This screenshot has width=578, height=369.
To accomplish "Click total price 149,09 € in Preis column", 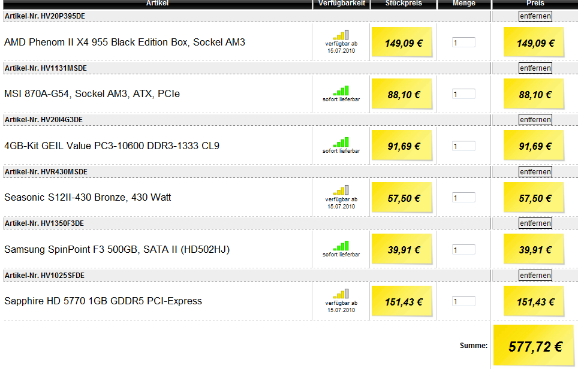I will pos(534,43).
